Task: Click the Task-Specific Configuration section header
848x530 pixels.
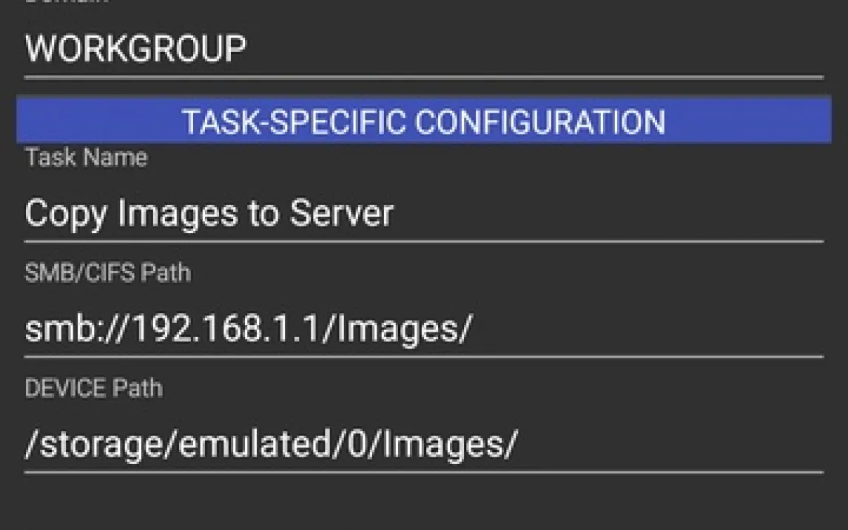Action: pyautogui.click(x=423, y=121)
